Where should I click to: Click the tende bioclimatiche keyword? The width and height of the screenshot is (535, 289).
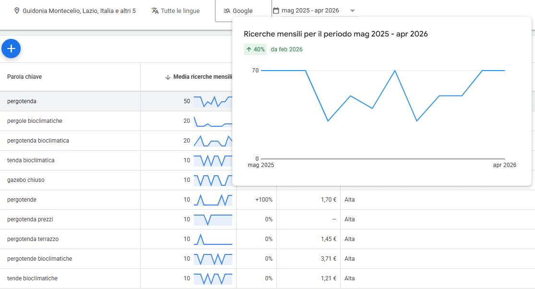point(33,278)
